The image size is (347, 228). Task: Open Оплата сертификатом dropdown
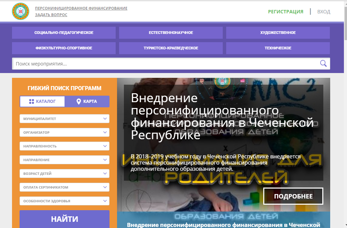65,187
